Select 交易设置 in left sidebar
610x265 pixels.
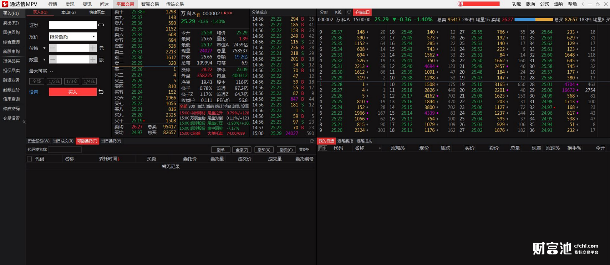pyautogui.click(x=11, y=118)
